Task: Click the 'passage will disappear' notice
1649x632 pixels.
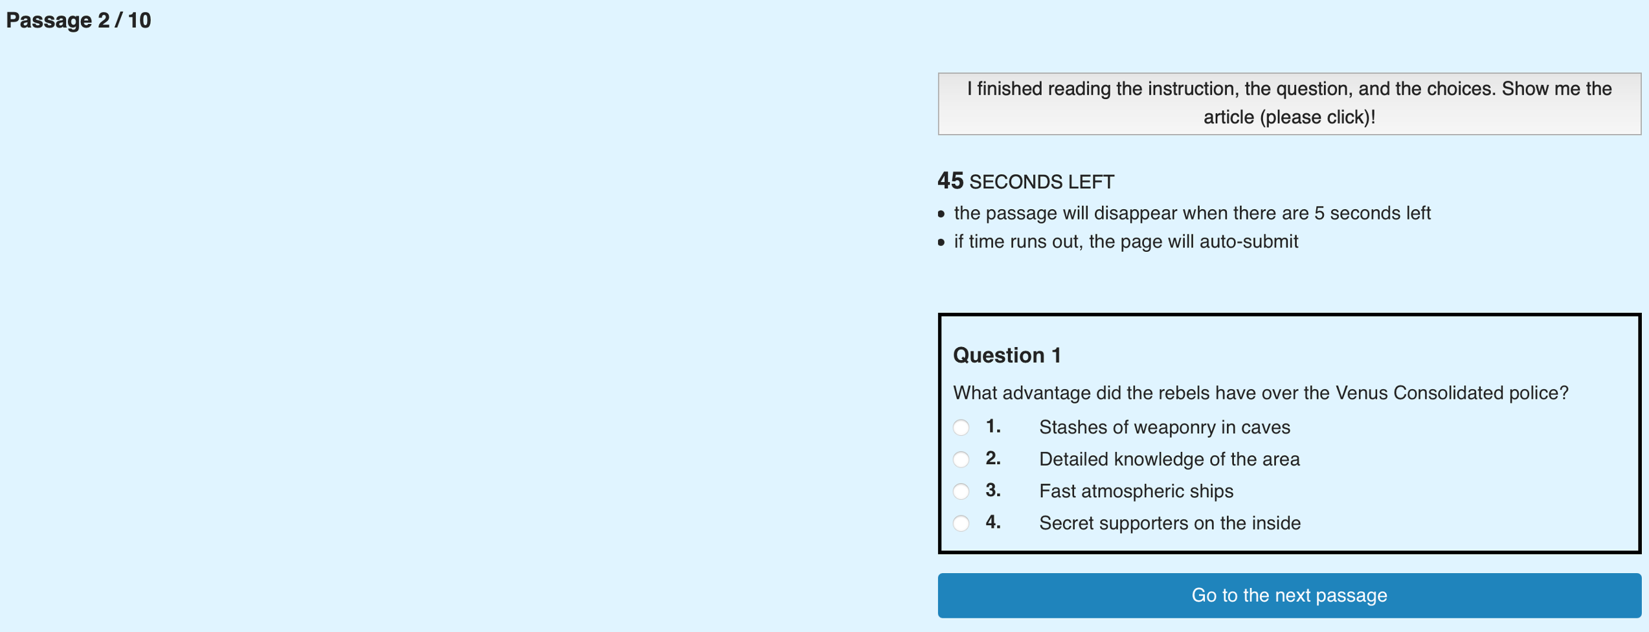Action: click(1191, 213)
